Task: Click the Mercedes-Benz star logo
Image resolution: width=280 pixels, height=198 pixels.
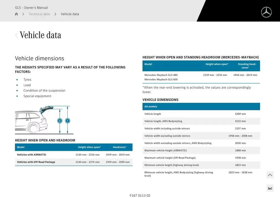Action: point(266,12)
